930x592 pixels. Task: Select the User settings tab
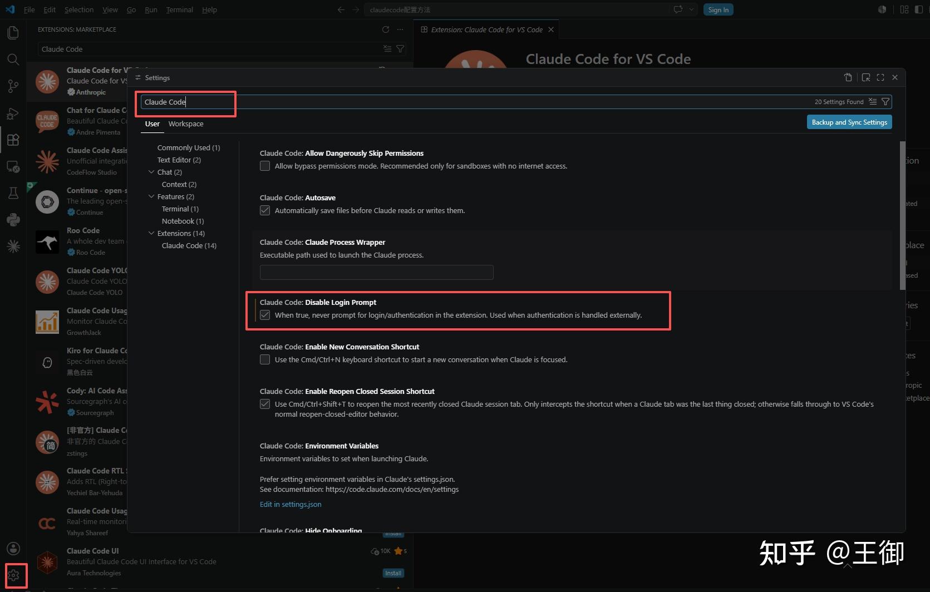pos(152,124)
